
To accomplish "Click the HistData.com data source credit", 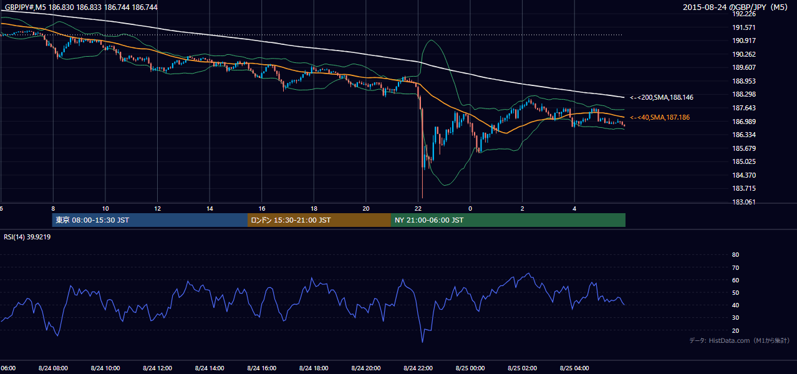I will (x=739, y=341).
